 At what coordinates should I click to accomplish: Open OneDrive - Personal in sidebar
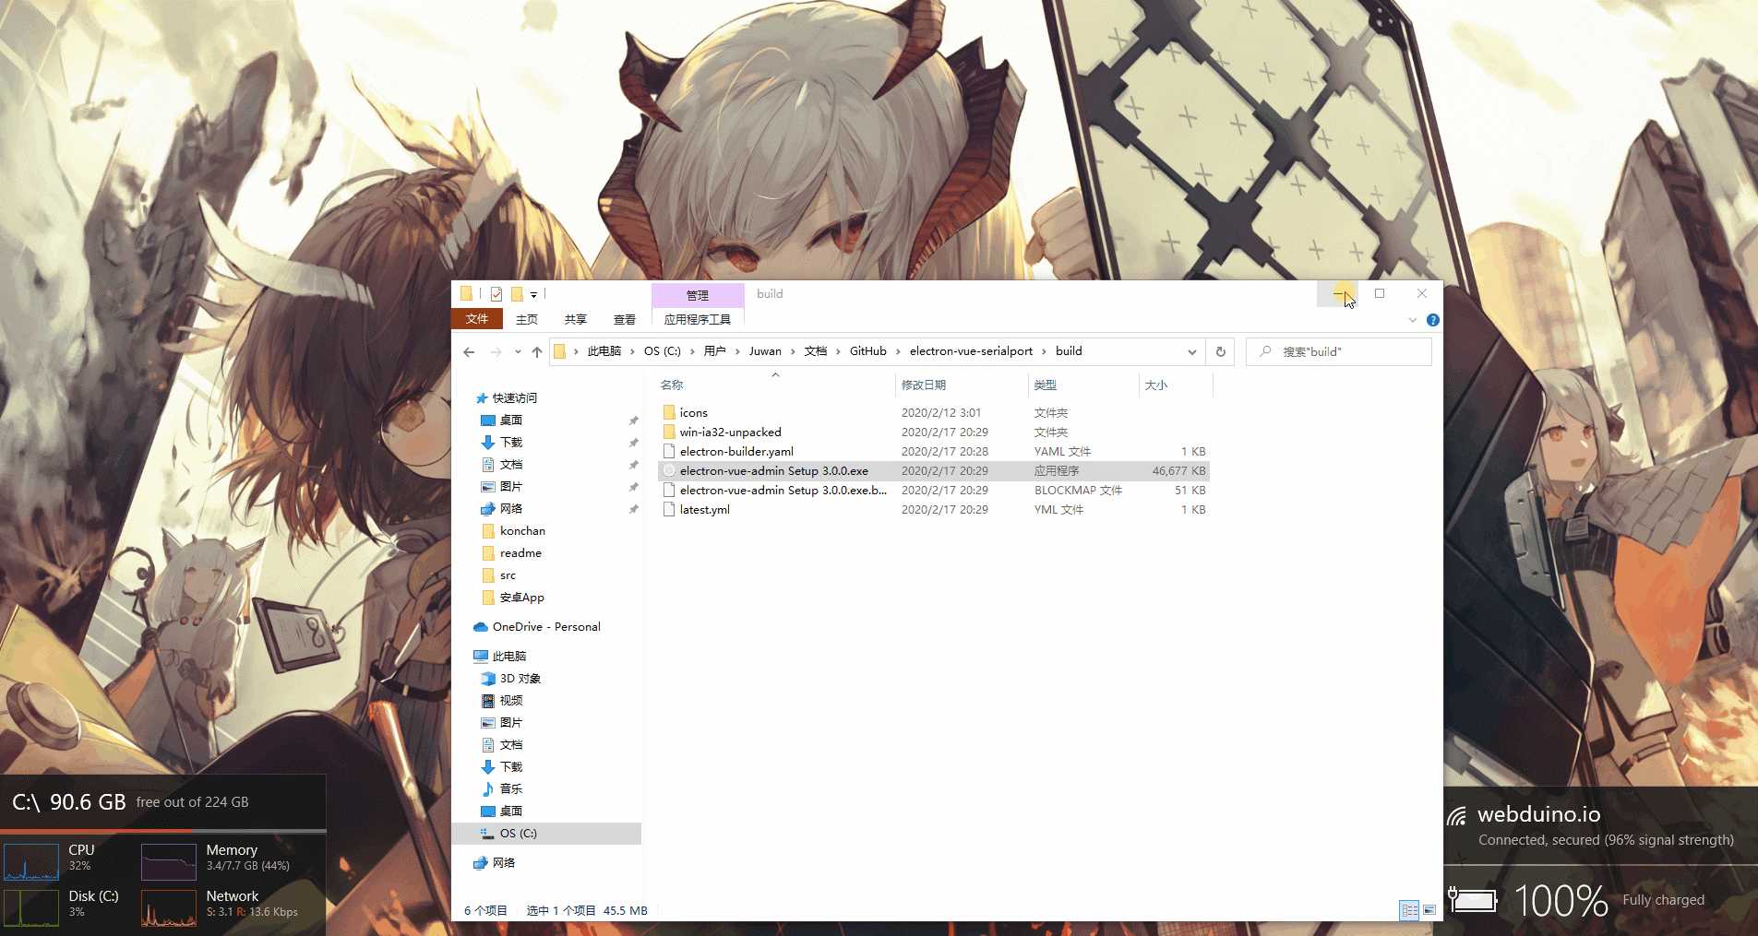click(x=546, y=626)
